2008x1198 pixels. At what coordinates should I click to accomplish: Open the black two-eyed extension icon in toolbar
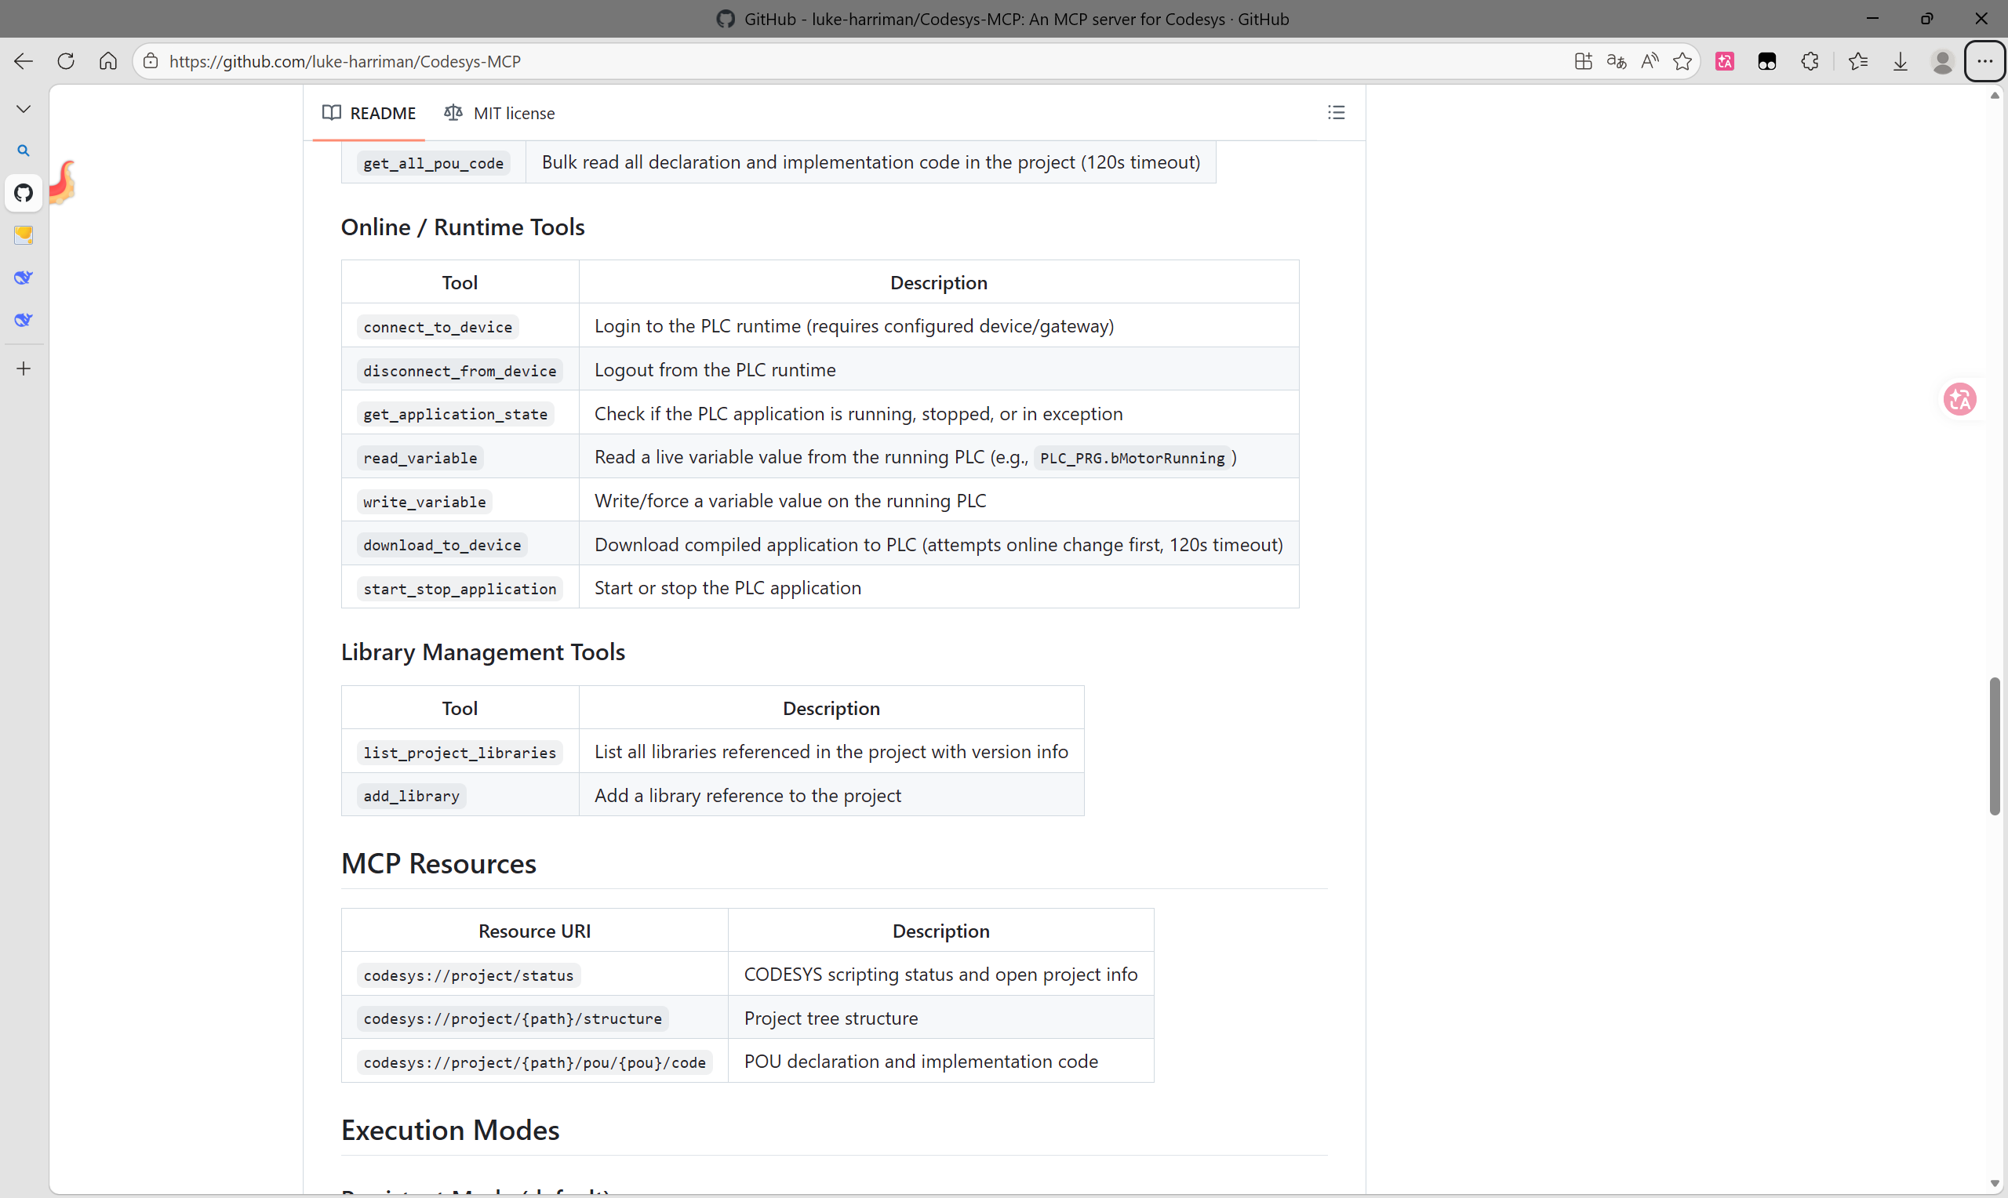[x=1767, y=61]
